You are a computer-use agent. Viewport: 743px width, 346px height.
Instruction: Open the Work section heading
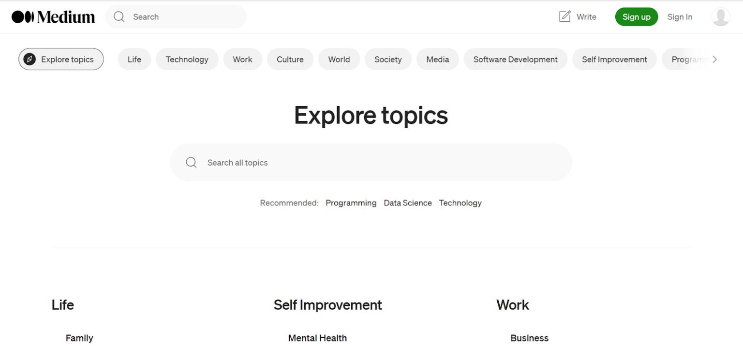pyautogui.click(x=512, y=305)
